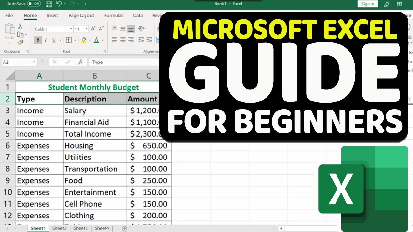The image size is (413, 232).
Task: Add a new sheet with plus icon
Action: [124, 228]
